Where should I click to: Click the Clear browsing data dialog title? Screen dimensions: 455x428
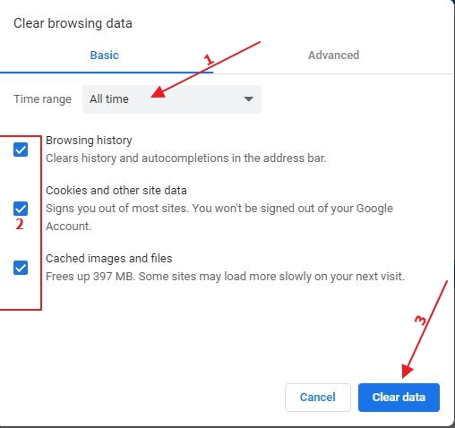pyautogui.click(x=73, y=23)
